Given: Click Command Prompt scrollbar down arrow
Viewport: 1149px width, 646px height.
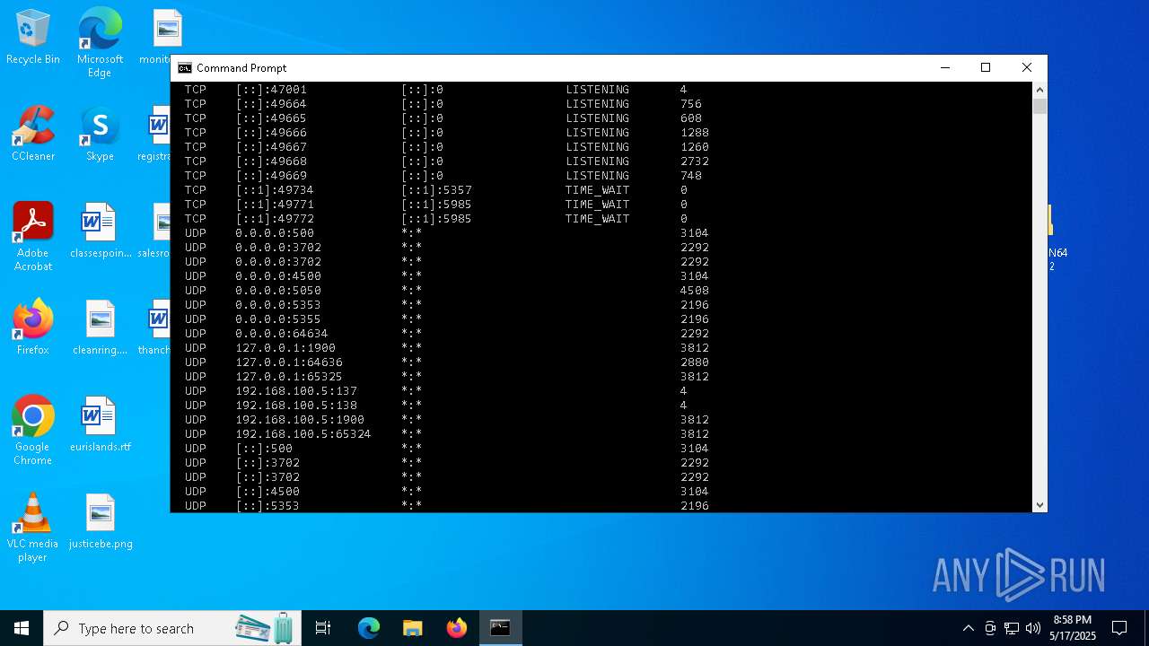Looking at the screenshot, I should tap(1040, 505).
